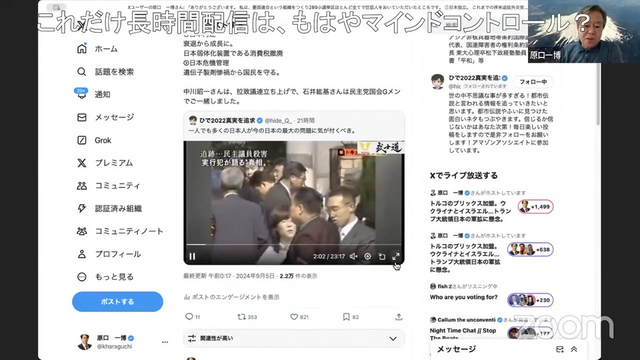This screenshot has height=360, width=640.
Task: Open 話題を検索 search in the sidebar
Action: tap(105, 72)
